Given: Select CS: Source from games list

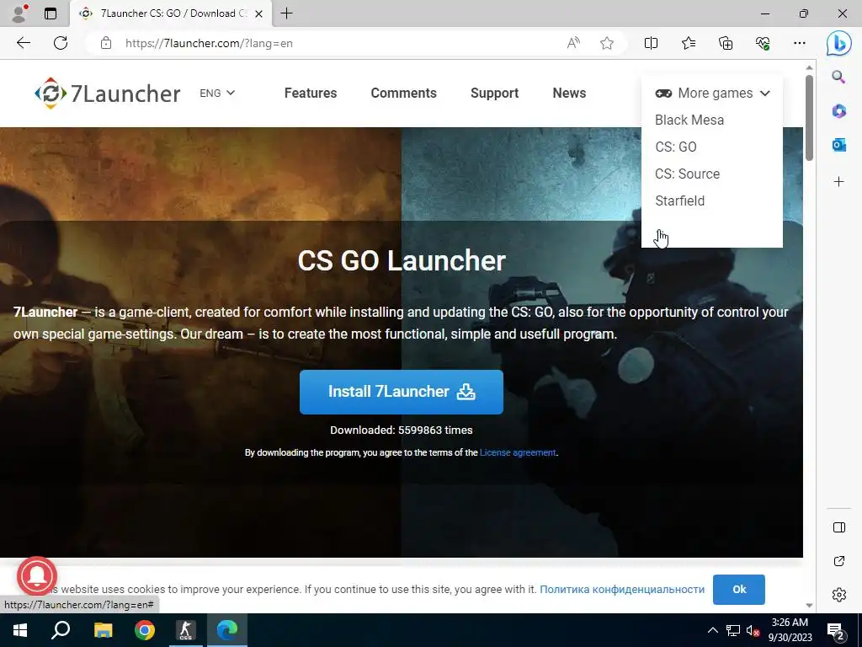Looking at the screenshot, I should click(x=687, y=174).
